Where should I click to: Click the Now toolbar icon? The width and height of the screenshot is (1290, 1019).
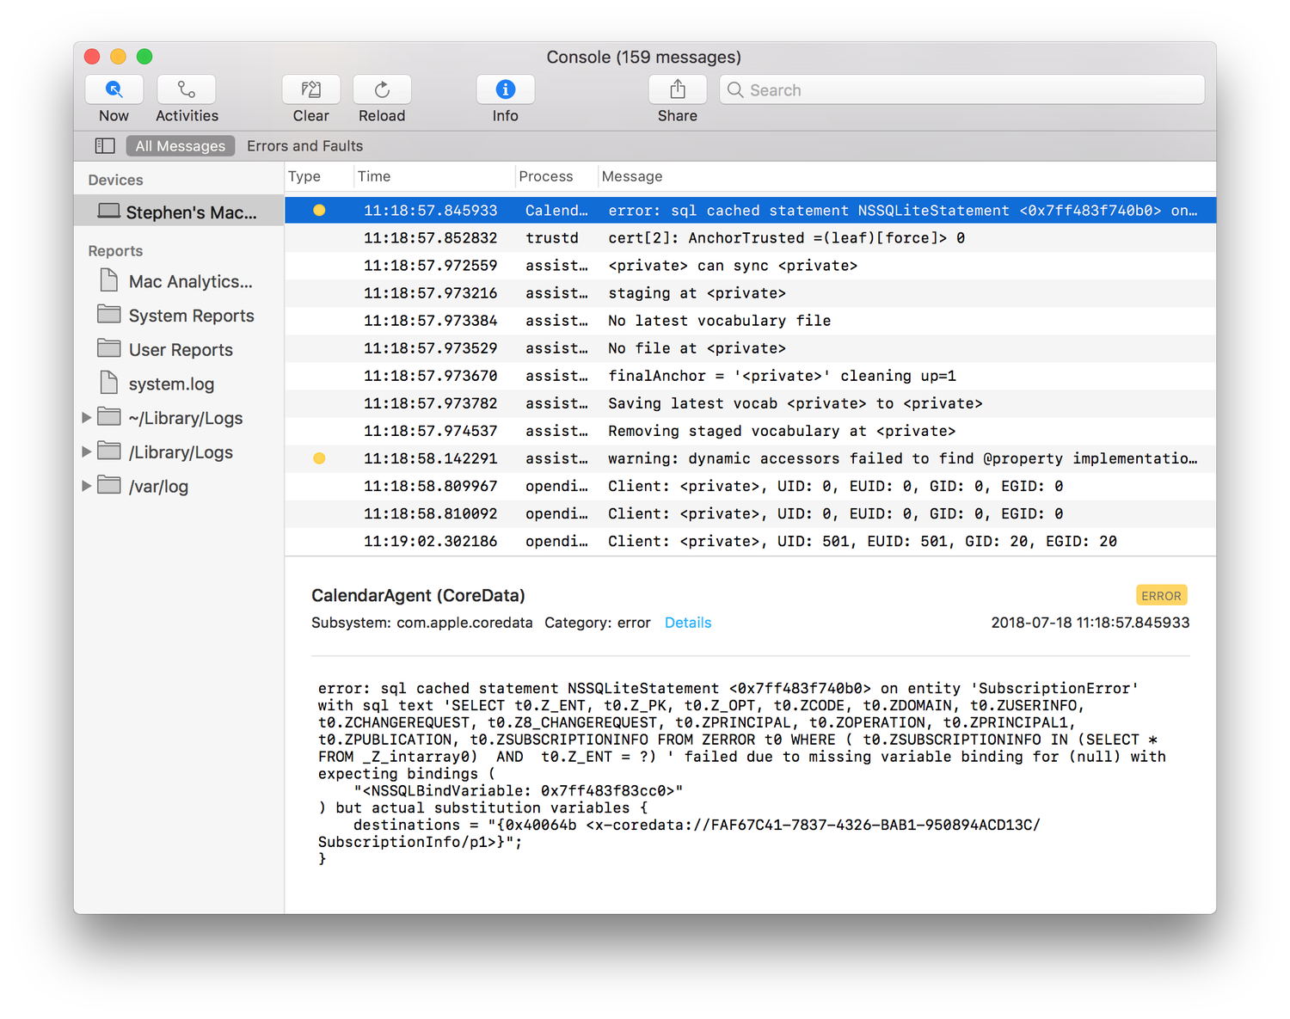click(114, 90)
